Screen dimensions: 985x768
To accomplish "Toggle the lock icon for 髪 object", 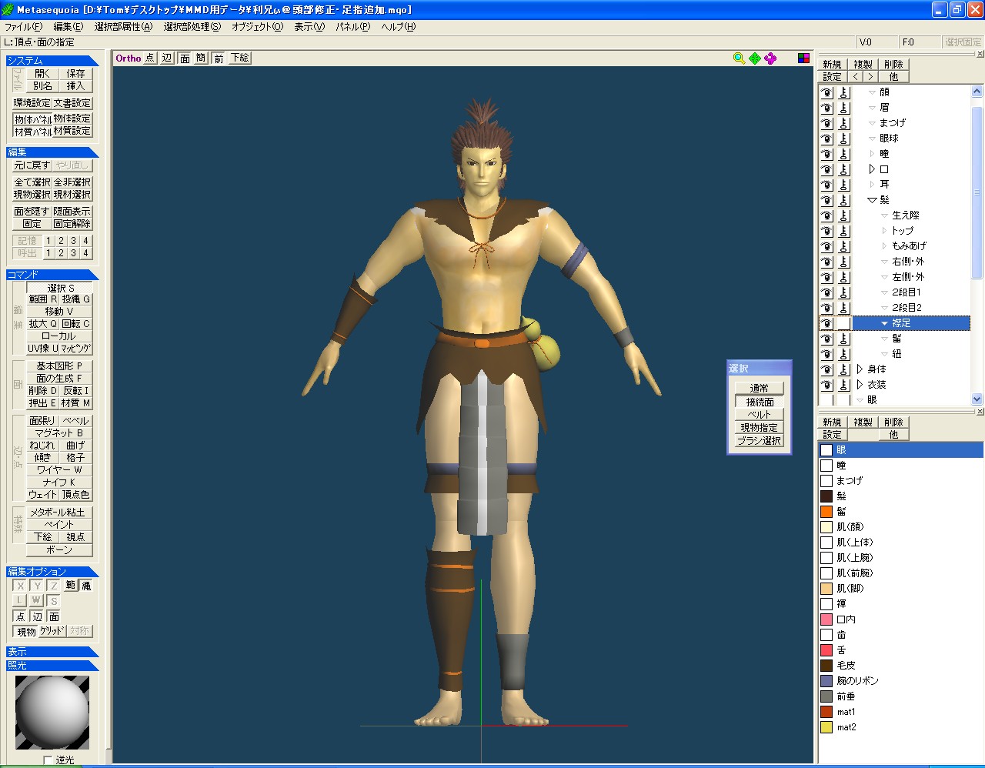I will pyautogui.click(x=844, y=200).
